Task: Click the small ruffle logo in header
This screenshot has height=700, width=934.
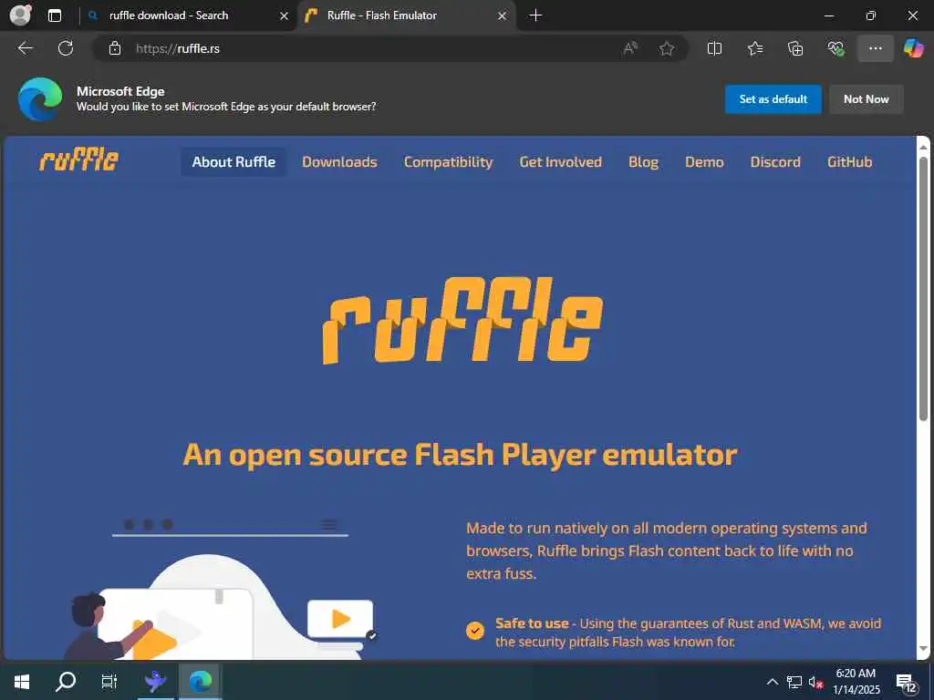Action: pyautogui.click(x=78, y=160)
